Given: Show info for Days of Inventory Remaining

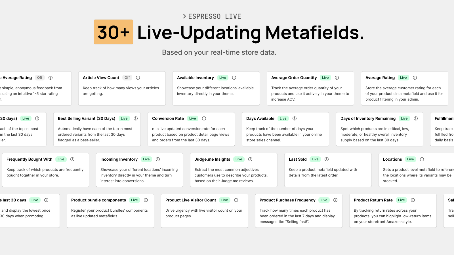Looking at the screenshot, I should pyautogui.click(x=416, y=118).
